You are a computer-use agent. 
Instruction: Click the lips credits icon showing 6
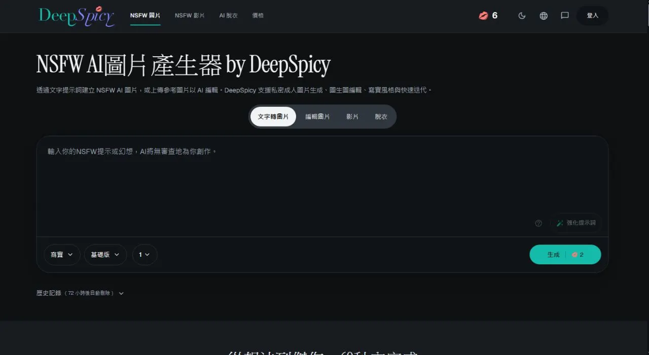pyautogui.click(x=488, y=16)
